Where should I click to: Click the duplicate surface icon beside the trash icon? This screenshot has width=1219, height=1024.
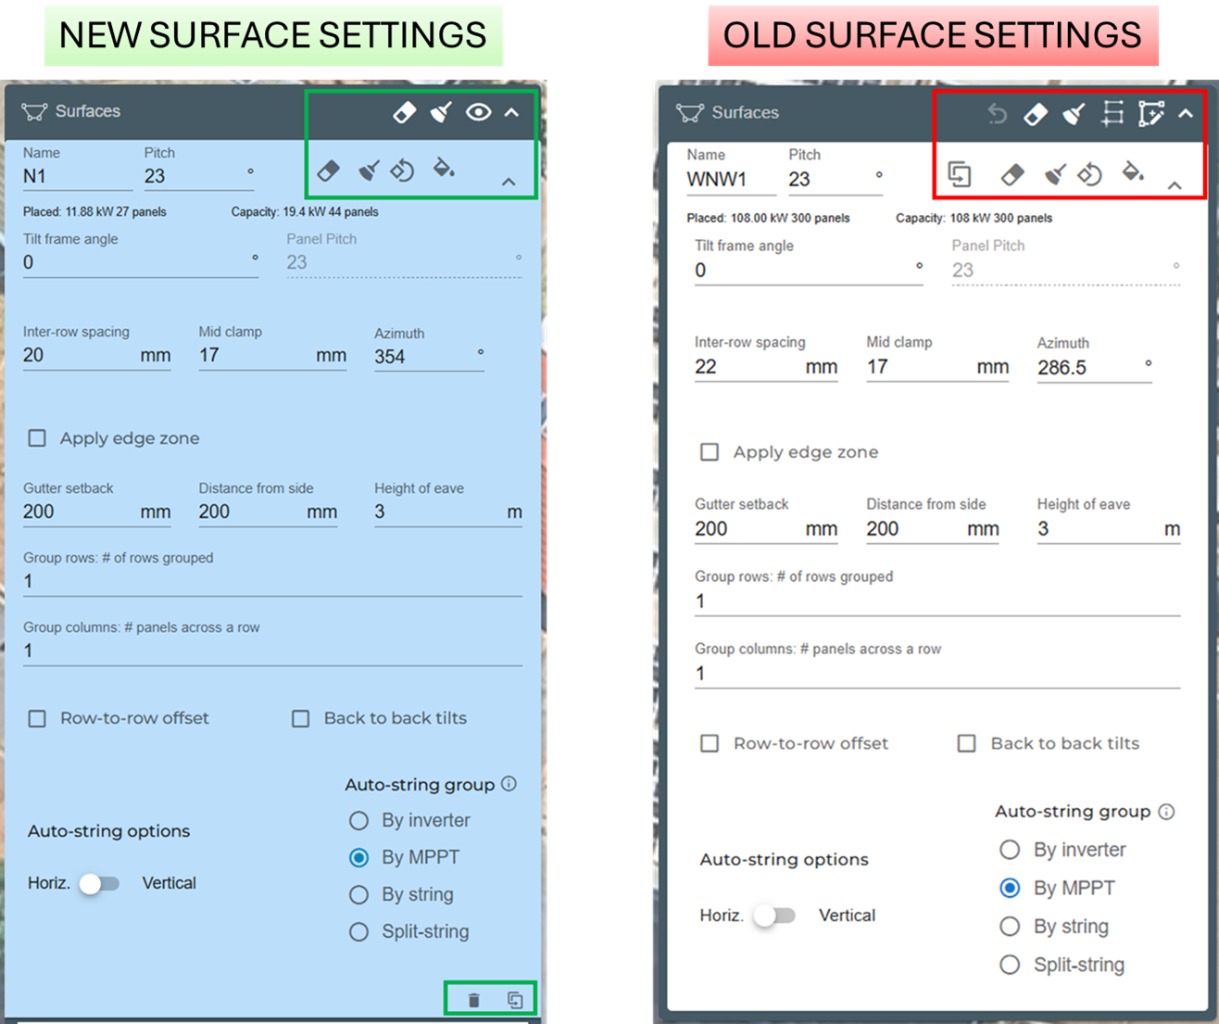pos(515,1000)
